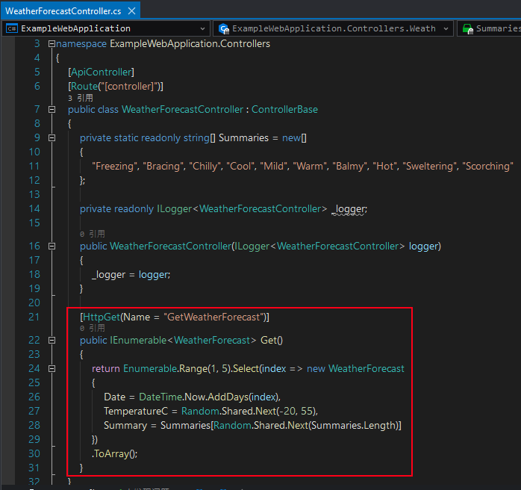This screenshot has height=490, width=521.
Task: Click the '3 引用' CodeLens above the class
Action: click(x=81, y=98)
